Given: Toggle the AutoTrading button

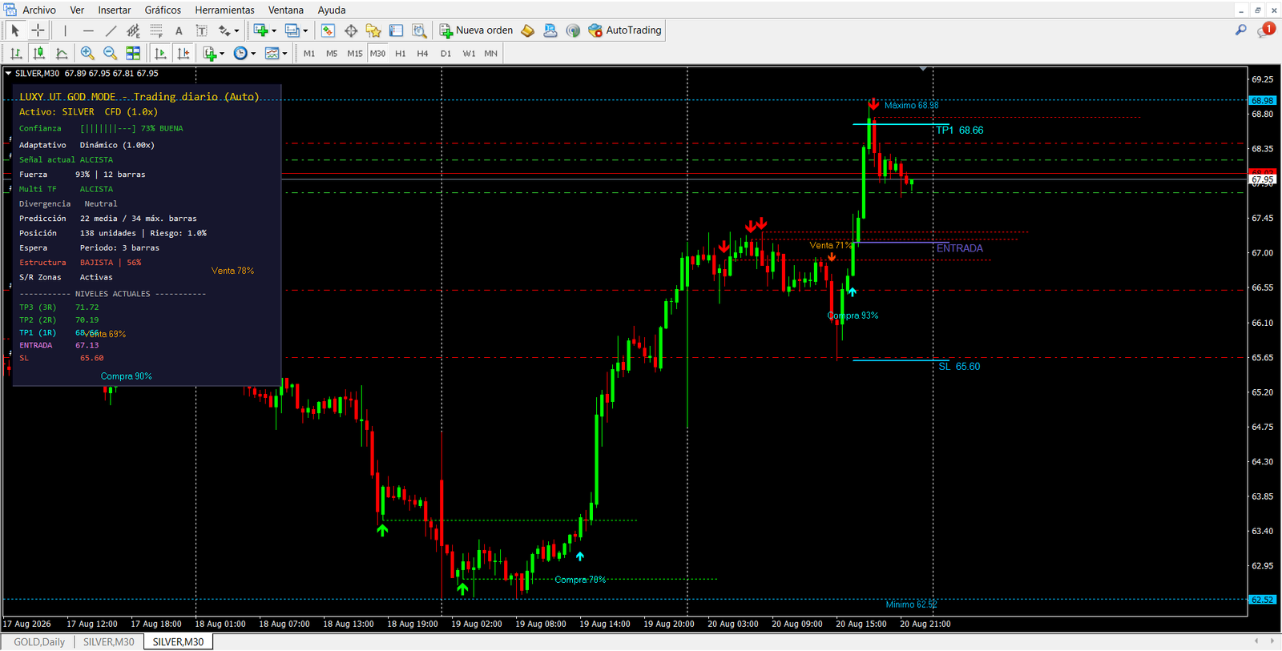Looking at the screenshot, I should click(625, 30).
